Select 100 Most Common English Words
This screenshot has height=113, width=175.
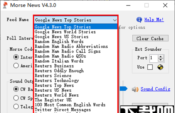76,105
